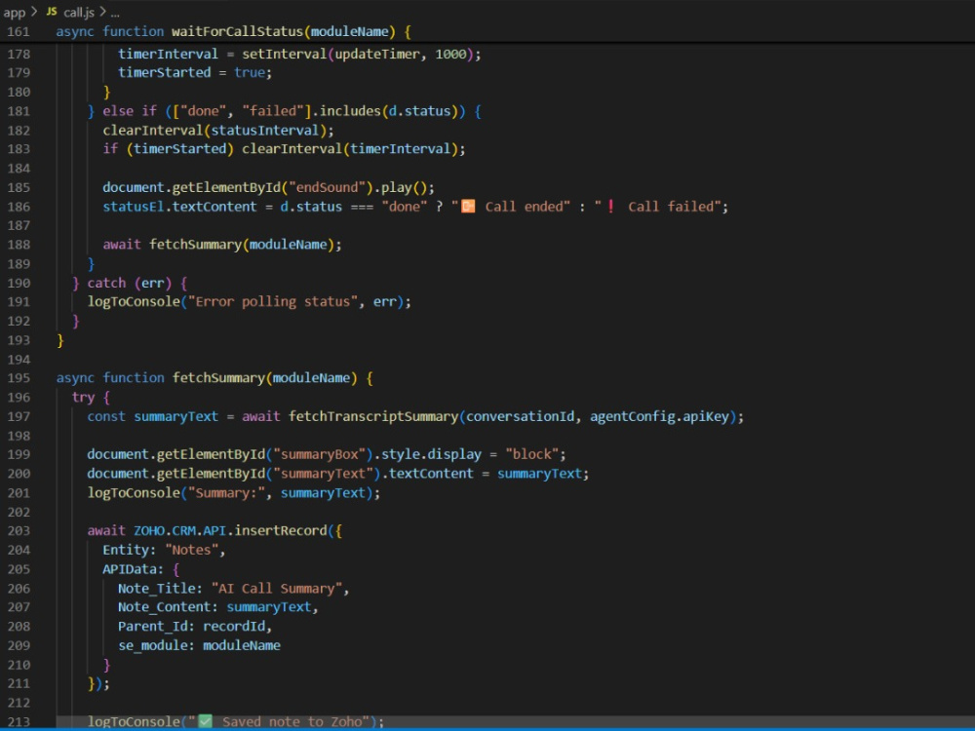Image resolution: width=975 pixels, height=731 pixels.
Task: Click insertRecord on line 203
Action: (281, 531)
